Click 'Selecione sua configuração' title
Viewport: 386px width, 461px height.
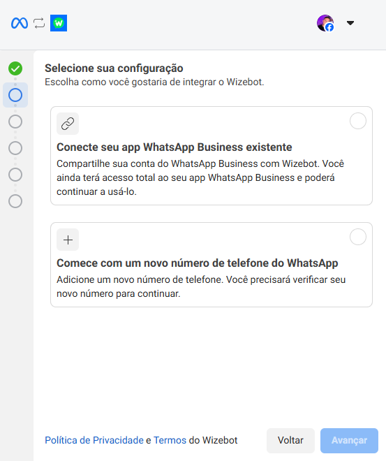(x=114, y=68)
